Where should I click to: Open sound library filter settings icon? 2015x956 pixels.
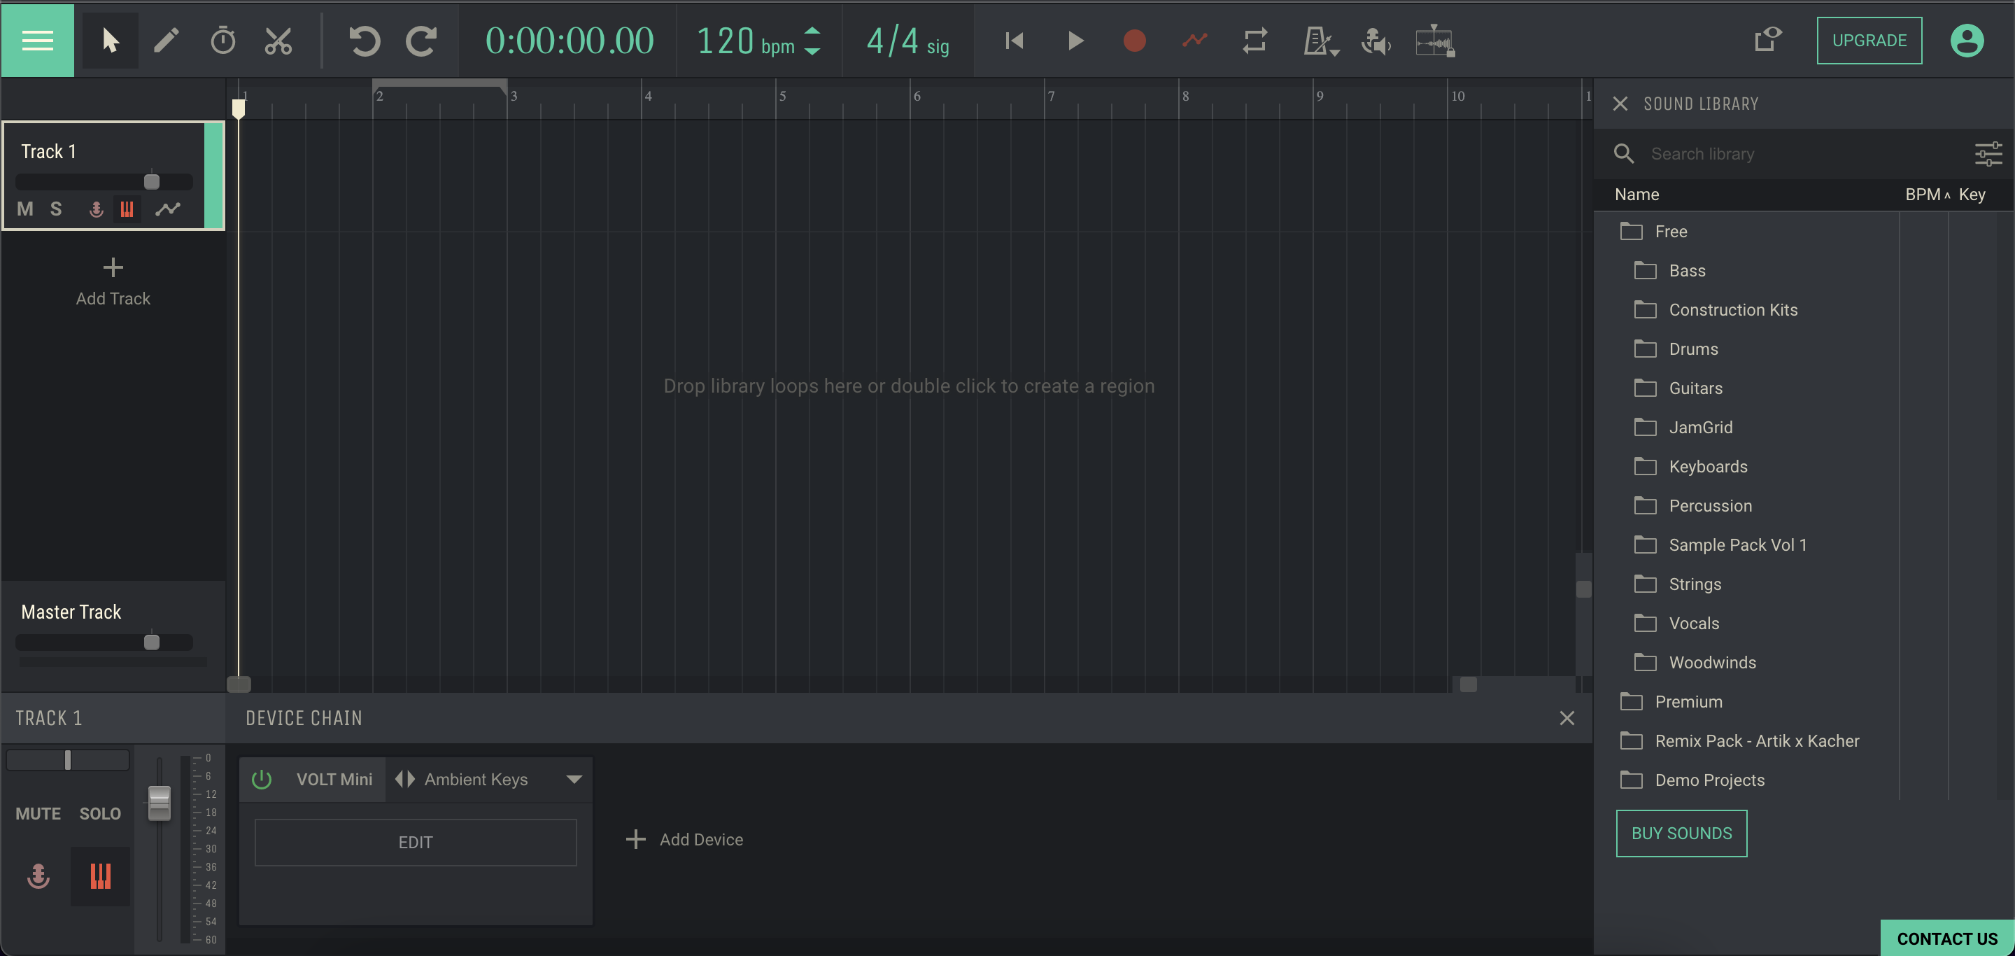coord(1988,153)
